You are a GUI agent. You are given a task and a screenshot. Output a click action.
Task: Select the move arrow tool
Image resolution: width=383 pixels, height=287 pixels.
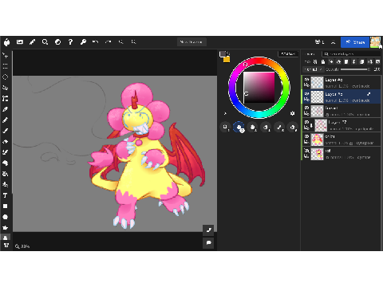click(6, 55)
